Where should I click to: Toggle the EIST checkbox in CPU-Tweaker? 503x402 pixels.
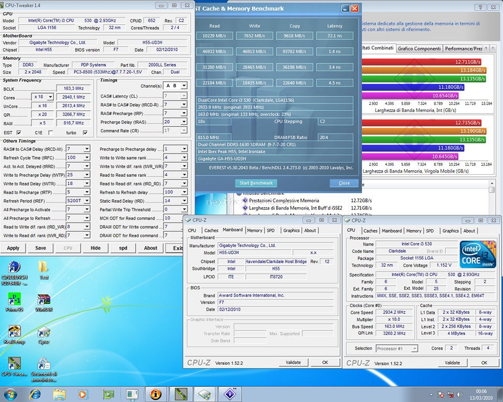(19, 132)
